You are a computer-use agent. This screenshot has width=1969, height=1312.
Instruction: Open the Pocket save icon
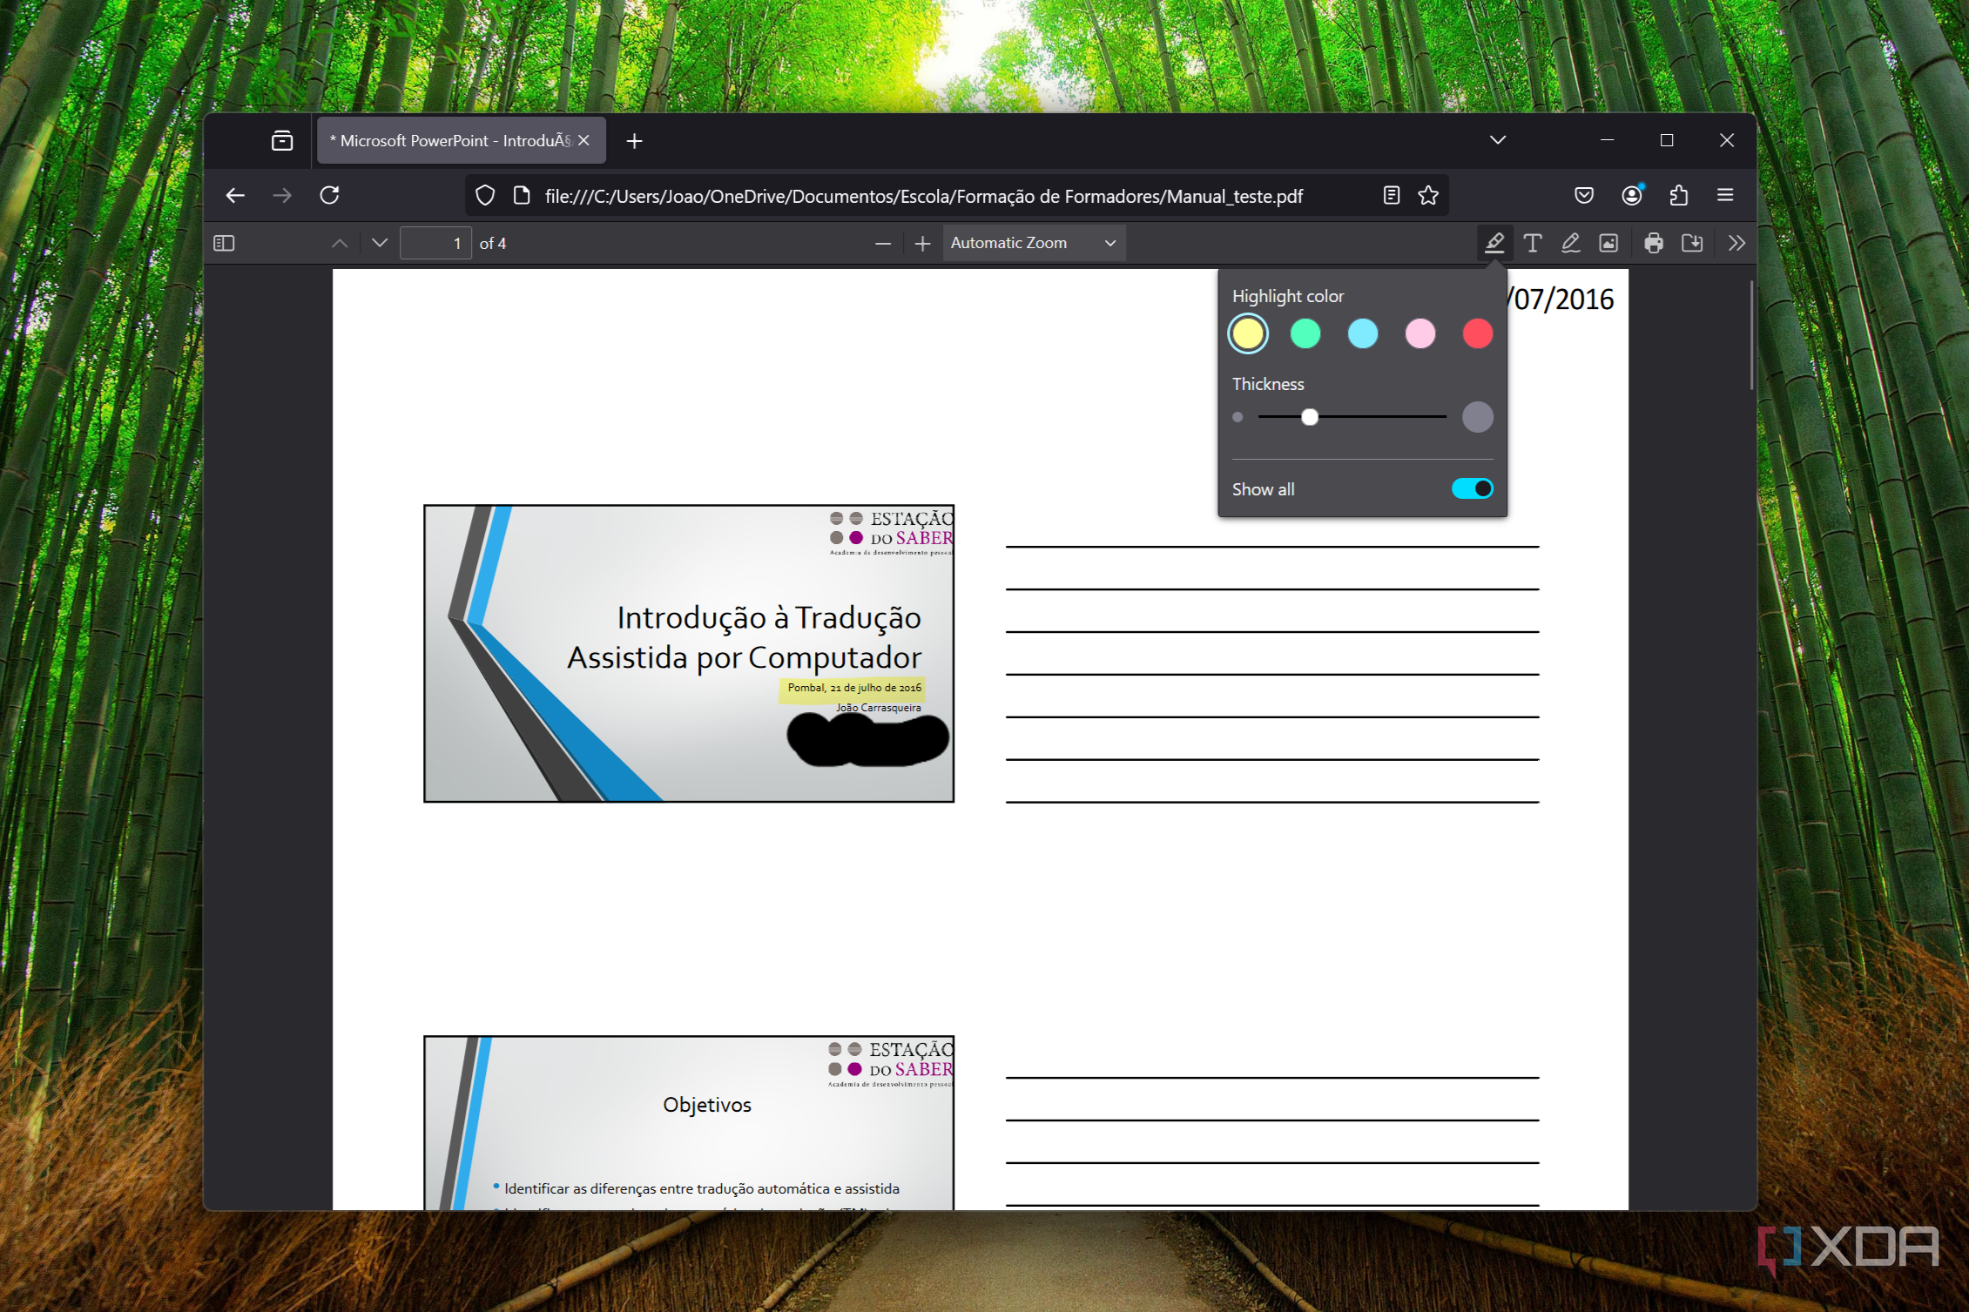tap(1584, 195)
